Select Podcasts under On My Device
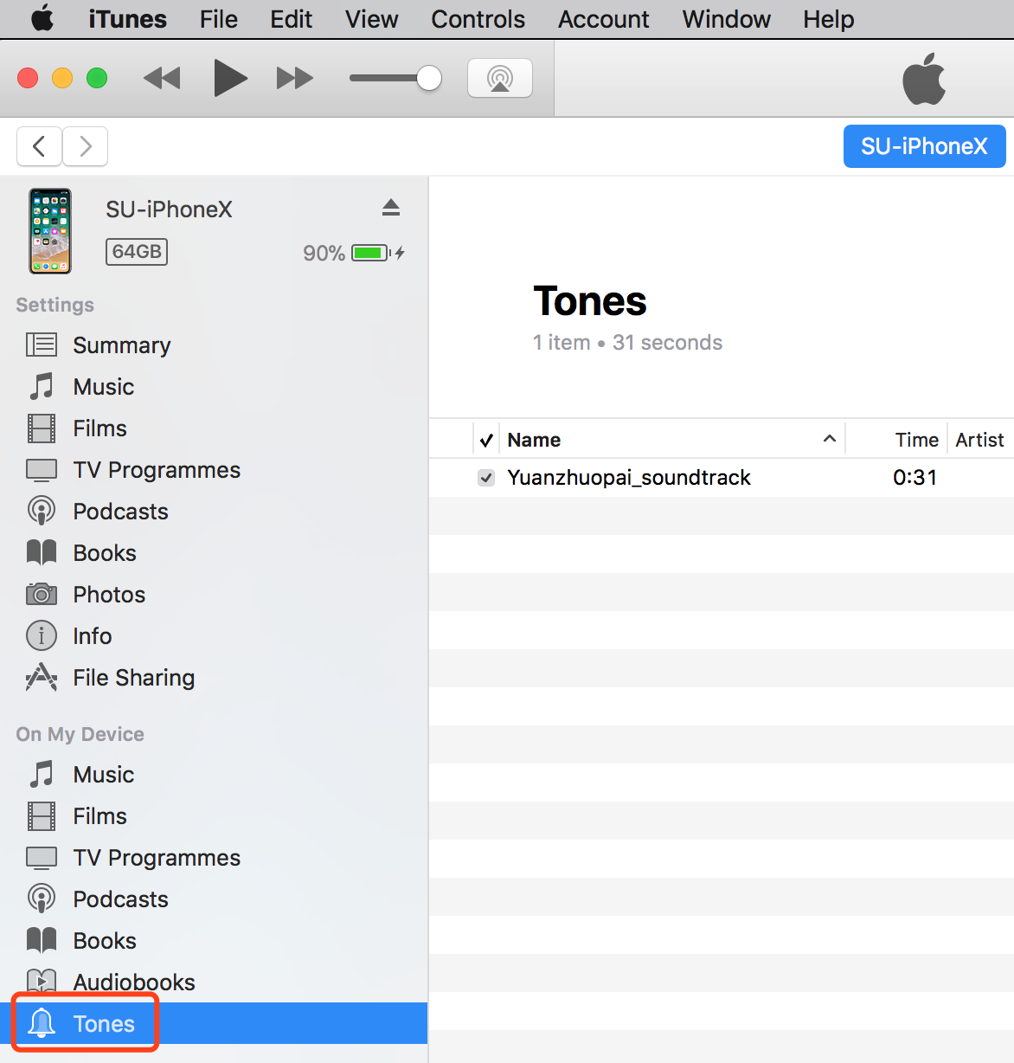The image size is (1014, 1063). pyautogui.click(x=214, y=899)
